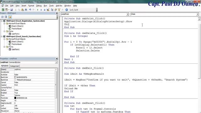Open Project Explorer from the toolbar icon
This screenshot has width=201, height=113.
(52, 10)
